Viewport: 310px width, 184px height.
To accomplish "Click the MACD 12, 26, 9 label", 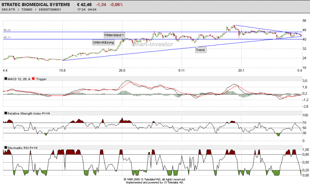I will (x=19, y=79).
